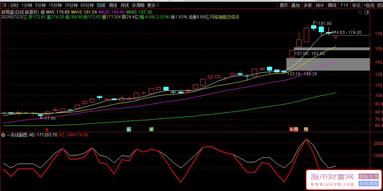Image resolution: width=383 pixels, height=191 pixels.
Task: Click the gray 133.10-148.28 gap zone
Action: click(328, 64)
